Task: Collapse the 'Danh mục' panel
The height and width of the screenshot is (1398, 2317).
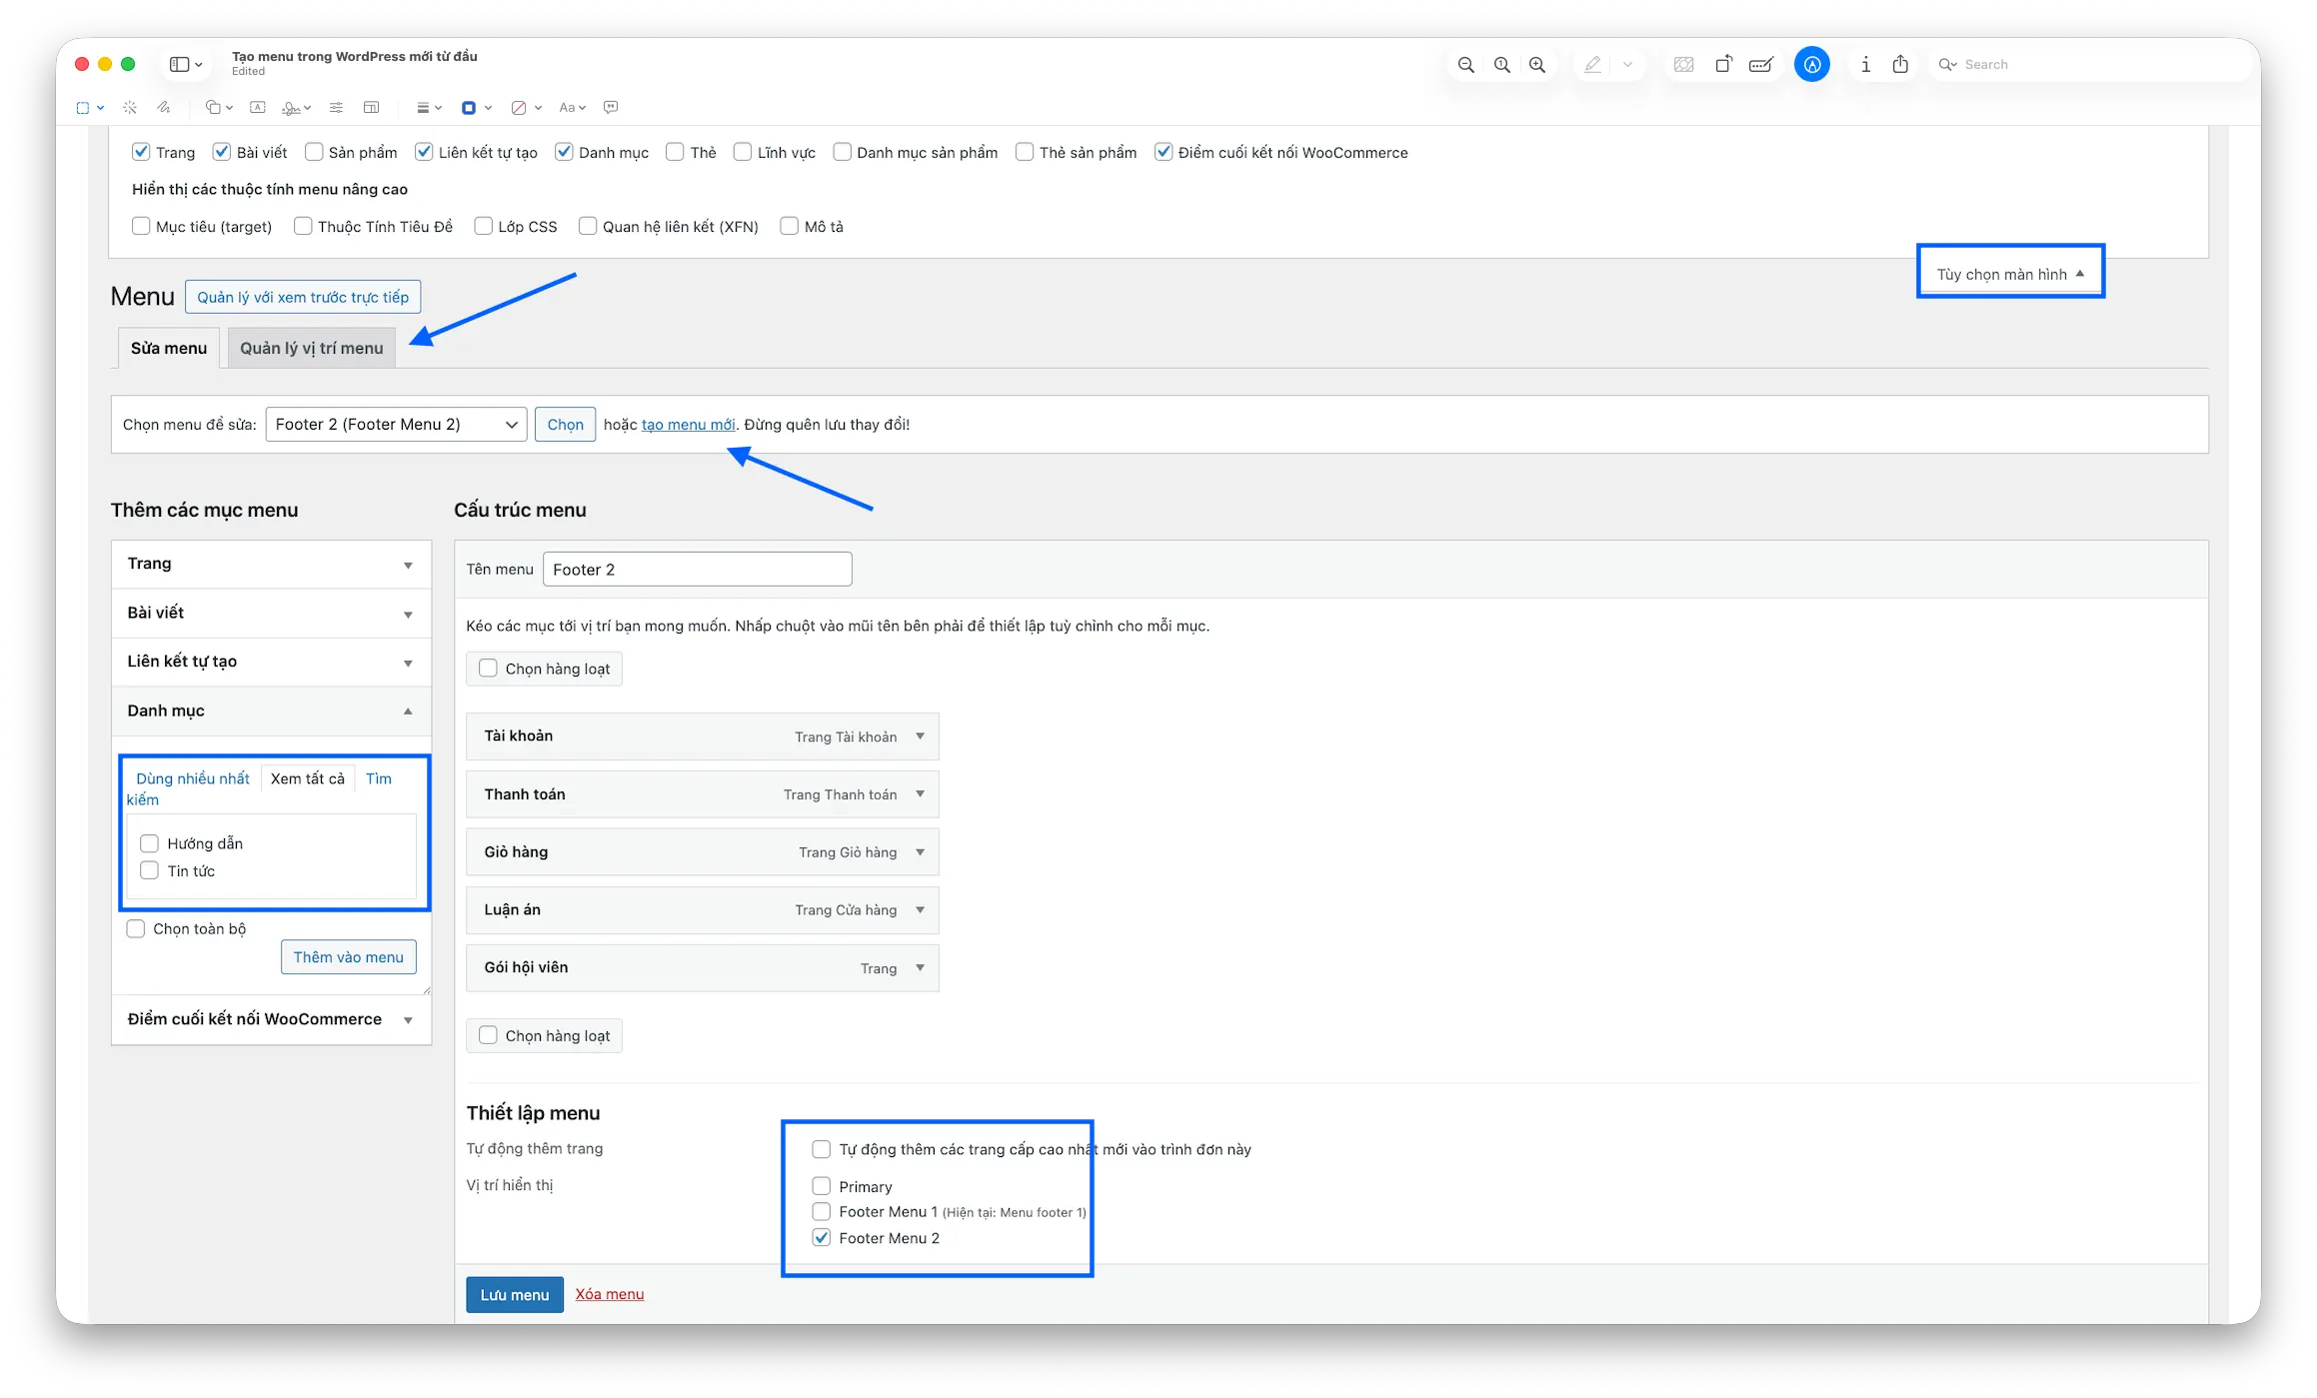Action: (x=408, y=711)
